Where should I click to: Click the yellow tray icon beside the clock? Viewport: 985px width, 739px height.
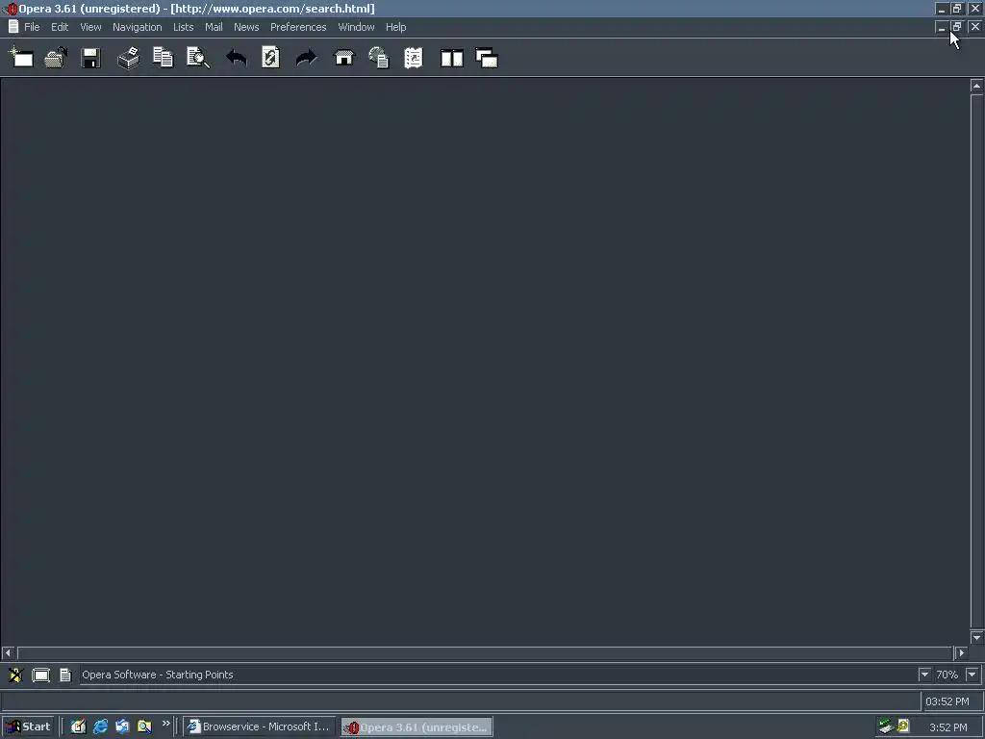pyautogui.click(x=903, y=726)
